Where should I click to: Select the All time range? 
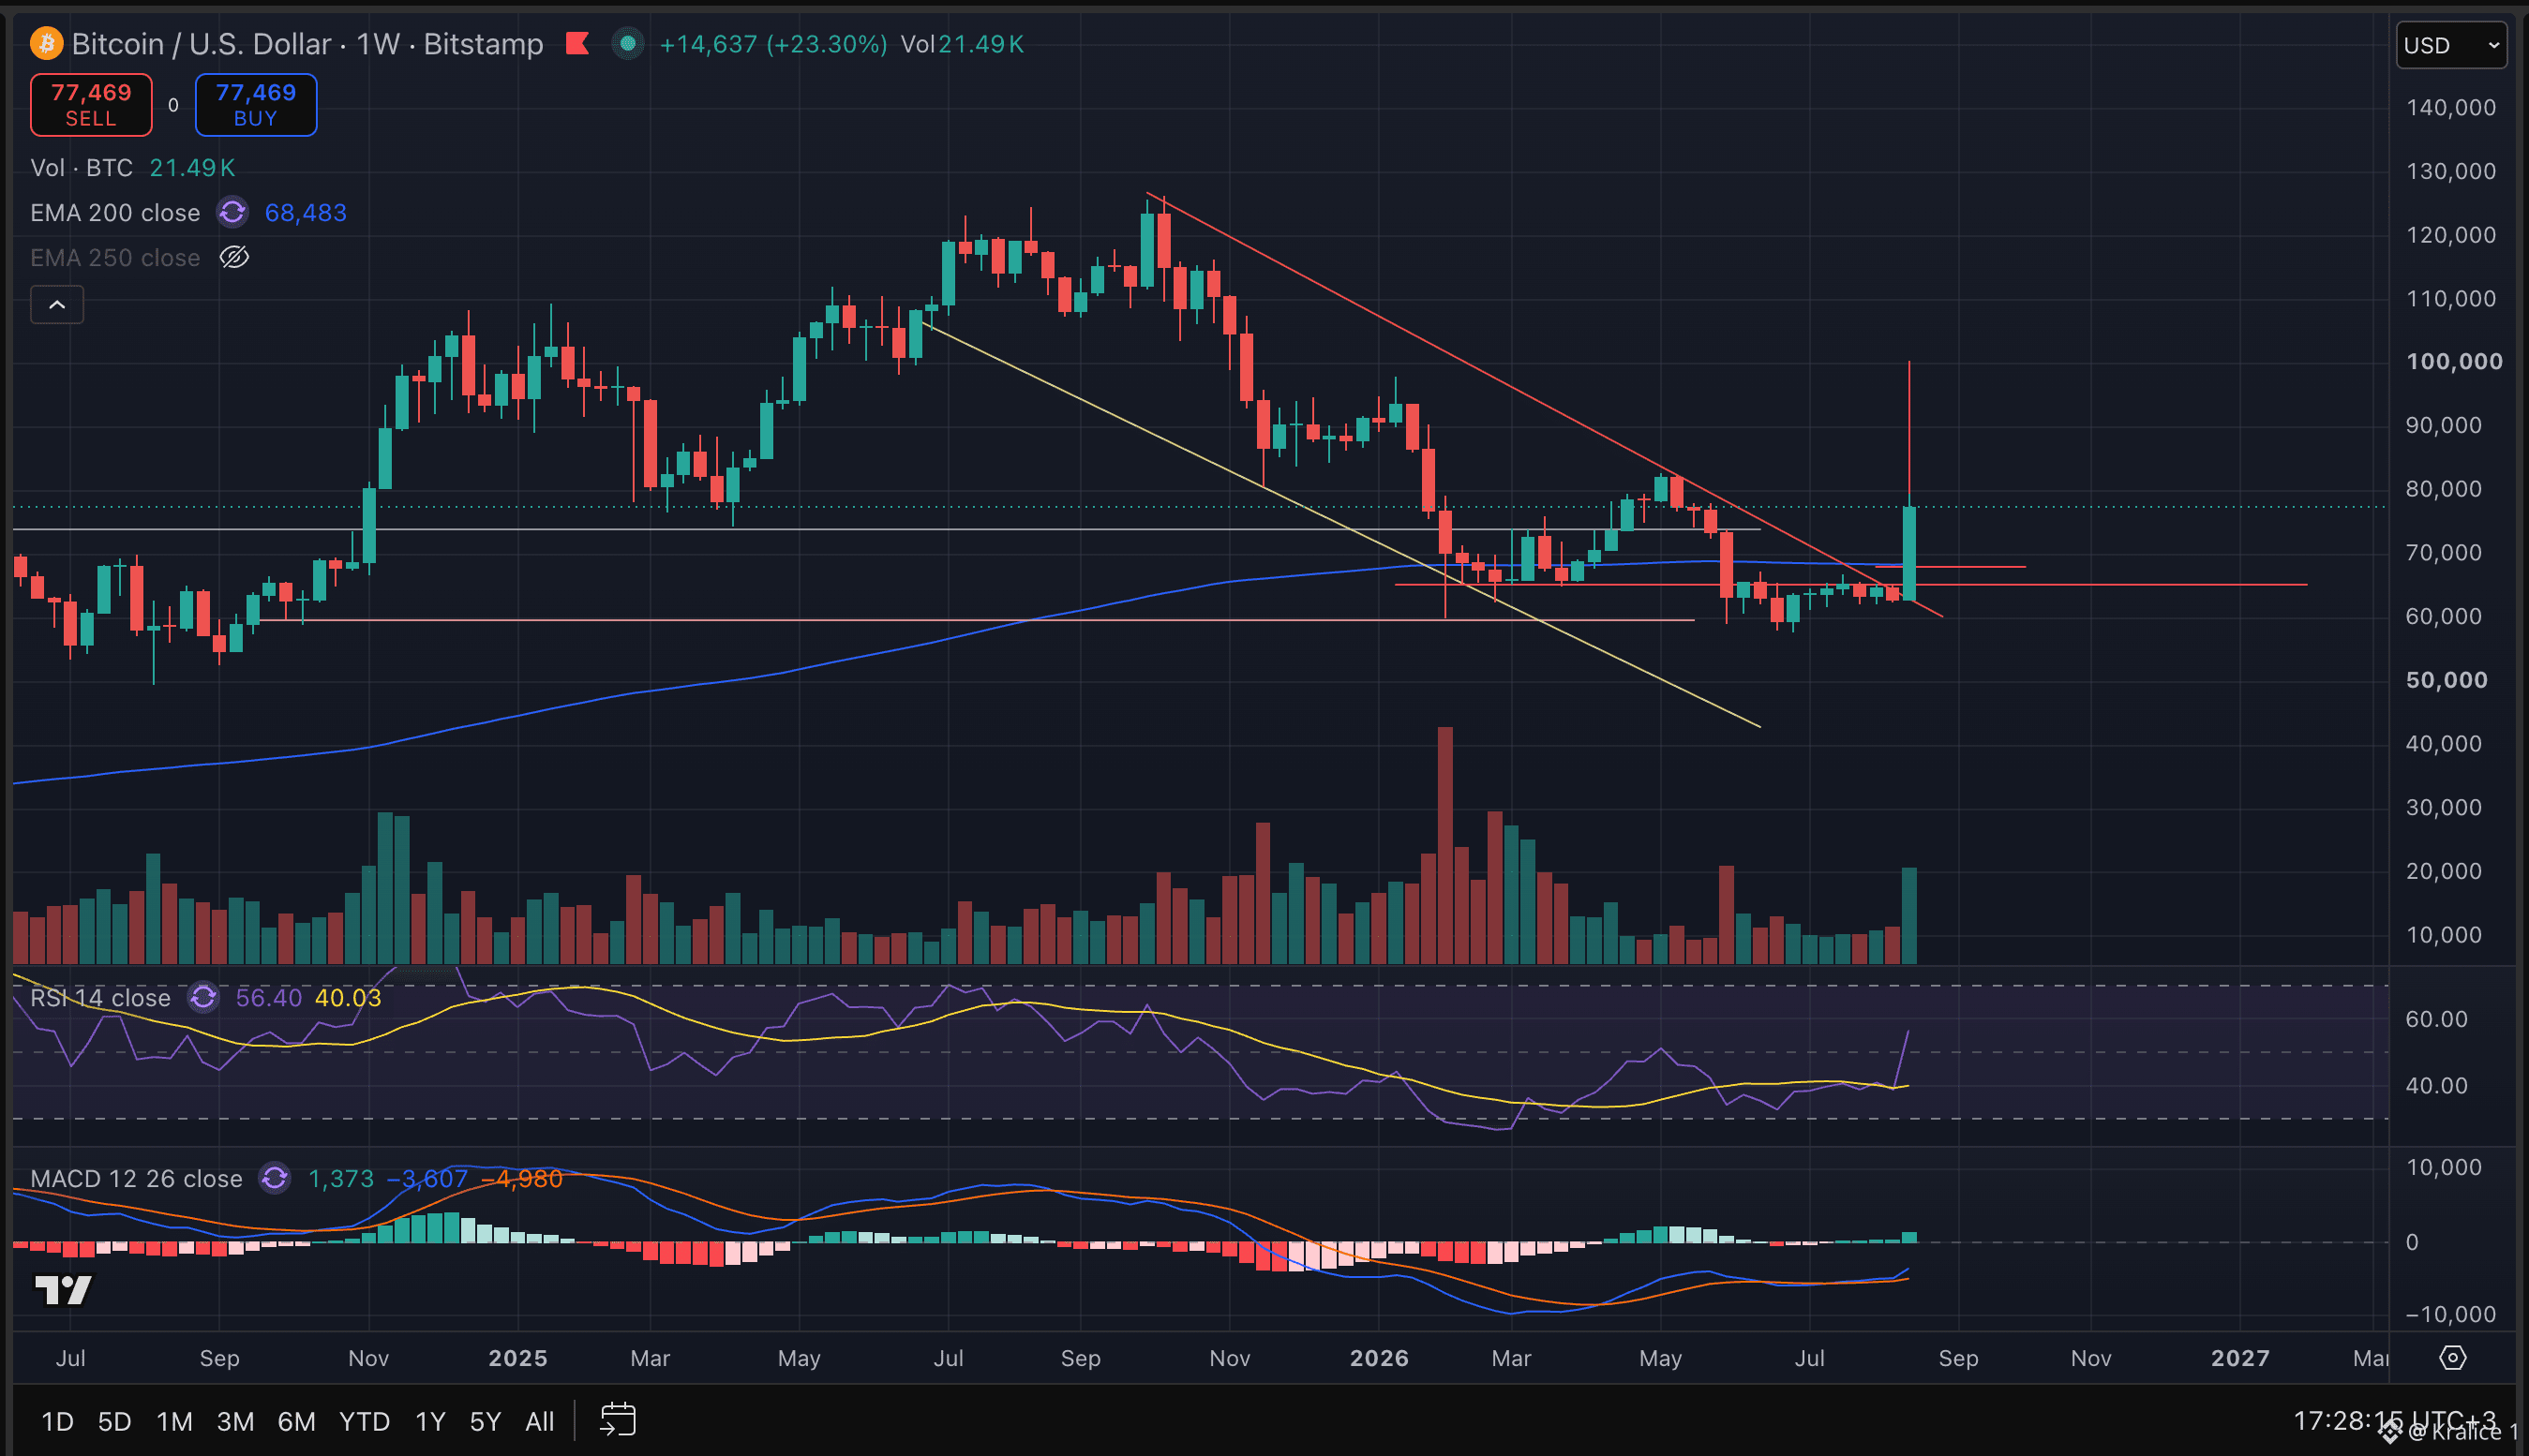click(x=540, y=1421)
